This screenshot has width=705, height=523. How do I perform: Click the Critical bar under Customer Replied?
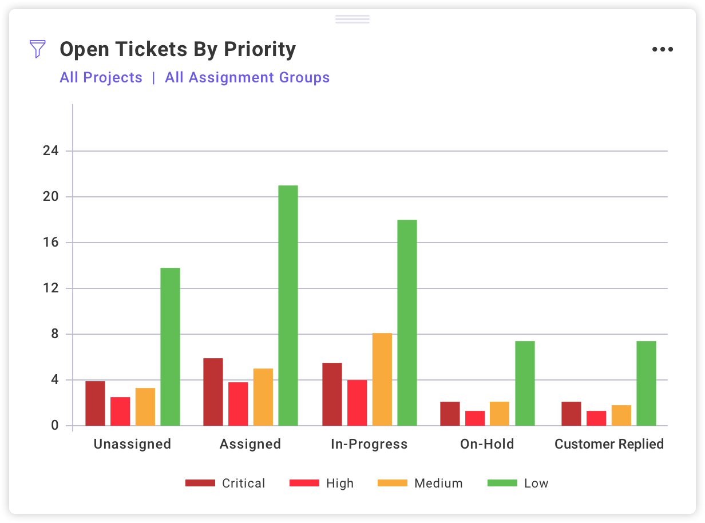tap(571, 414)
